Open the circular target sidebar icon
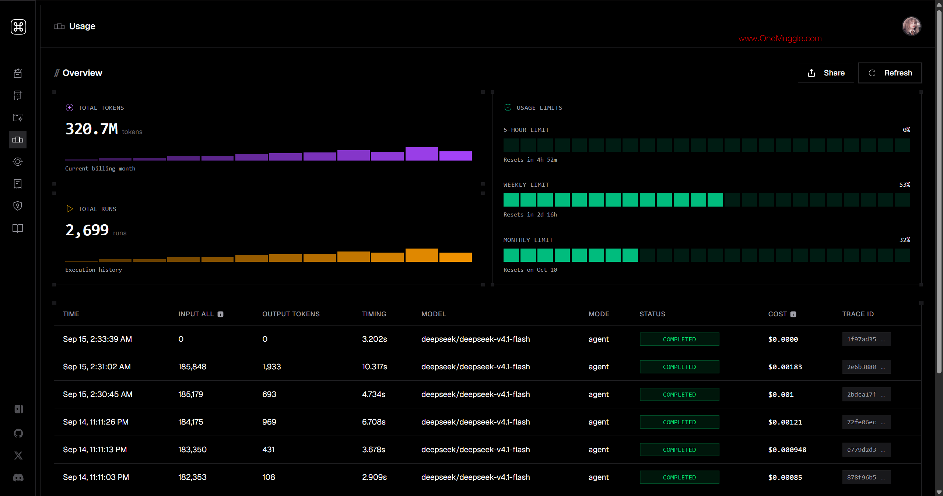 tap(18, 162)
